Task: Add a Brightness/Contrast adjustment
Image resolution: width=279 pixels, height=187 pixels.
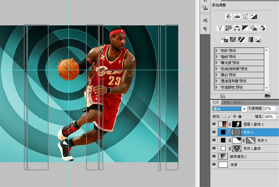Action: coord(228,16)
